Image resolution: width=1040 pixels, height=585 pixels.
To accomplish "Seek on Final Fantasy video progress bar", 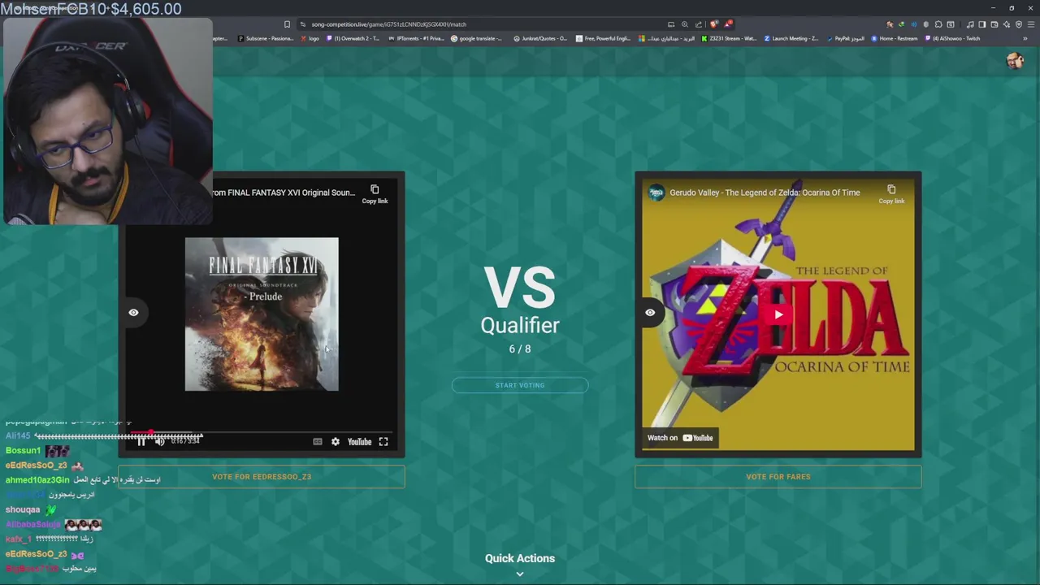I will (x=262, y=433).
